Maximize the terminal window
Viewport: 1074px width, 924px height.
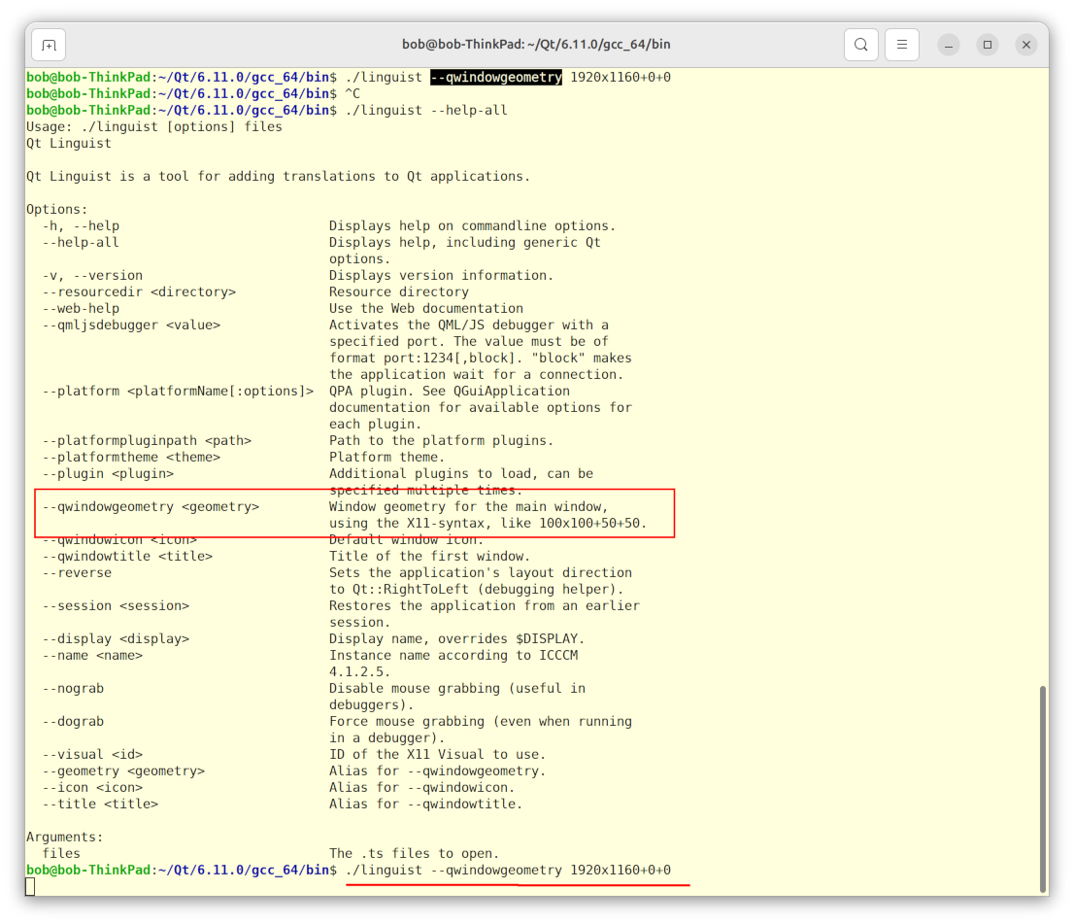point(987,46)
